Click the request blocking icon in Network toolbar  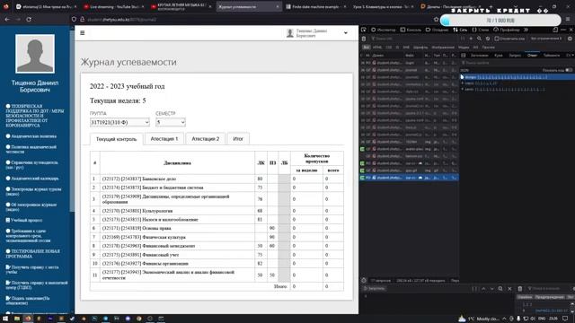tap(487, 39)
